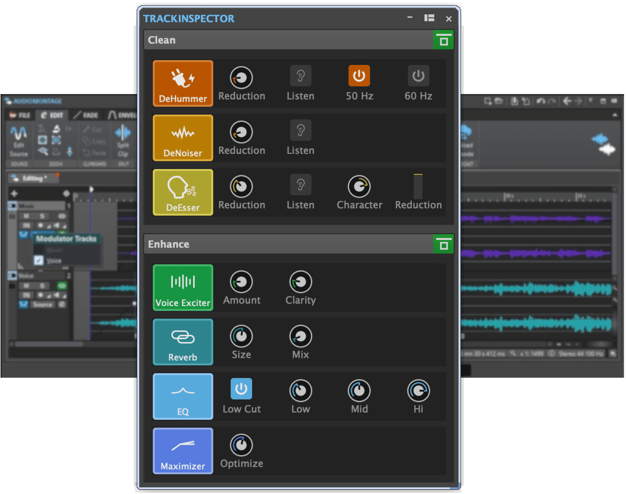The image size is (626, 494).
Task: Collapse the Clean section
Action: pos(444,40)
